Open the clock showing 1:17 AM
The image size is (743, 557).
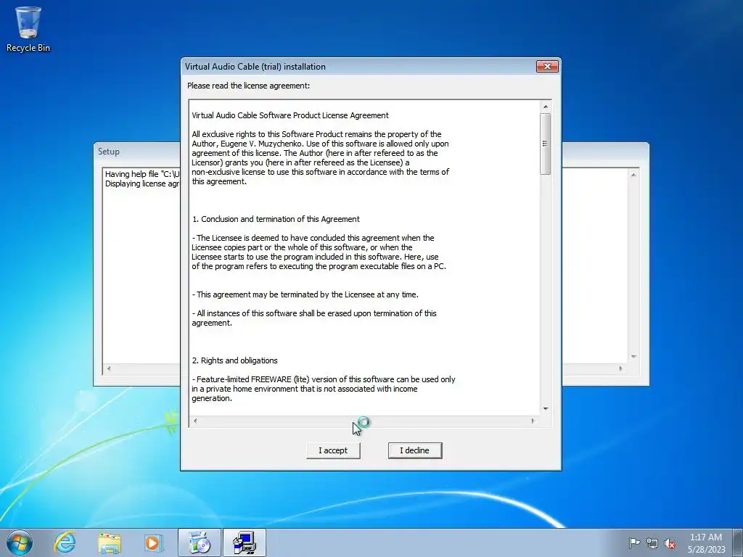click(x=706, y=542)
